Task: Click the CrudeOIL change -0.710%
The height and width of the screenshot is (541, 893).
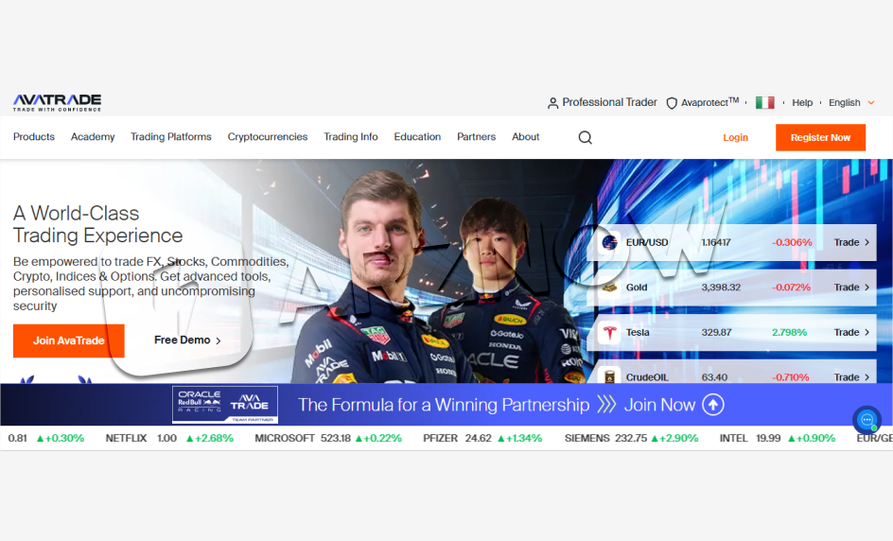Action: pyautogui.click(x=791, y=377)
